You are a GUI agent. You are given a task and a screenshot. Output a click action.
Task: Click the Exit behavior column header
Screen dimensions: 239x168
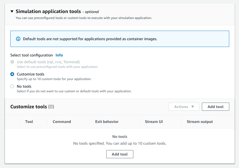[x=107, y=122]
